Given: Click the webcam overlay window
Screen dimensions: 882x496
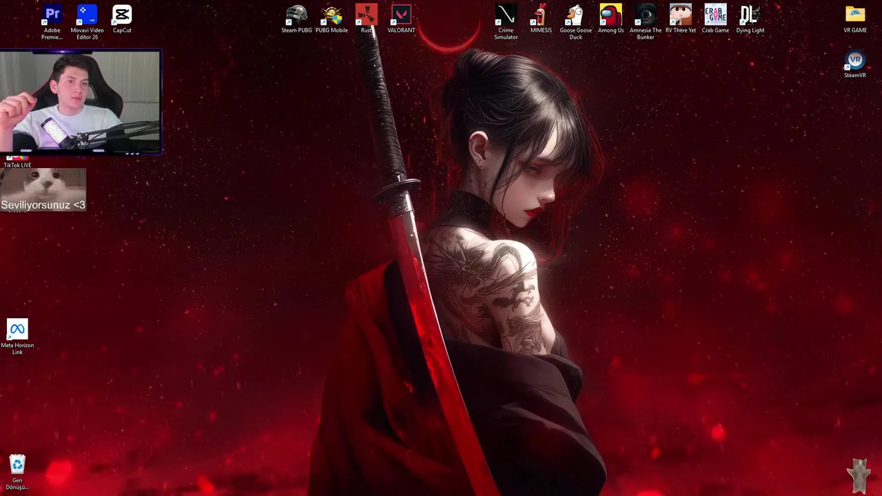Looking at the screenshot, I should pos(81,101).
